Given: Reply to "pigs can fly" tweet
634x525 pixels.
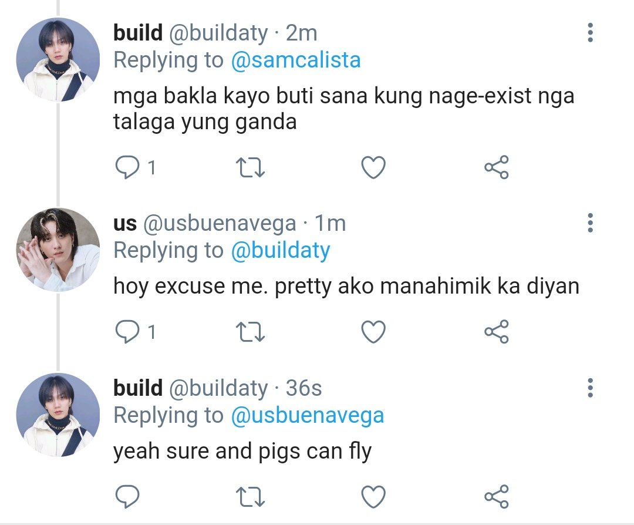Looking at the screenshot, I should point(127,497).
